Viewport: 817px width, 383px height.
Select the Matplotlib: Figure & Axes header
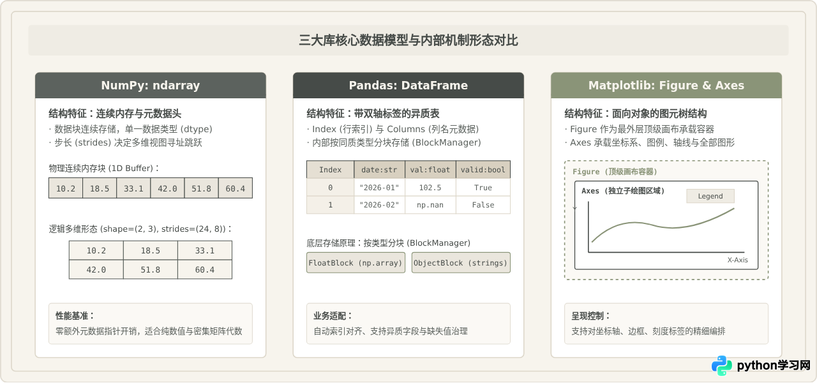[666, 86]
